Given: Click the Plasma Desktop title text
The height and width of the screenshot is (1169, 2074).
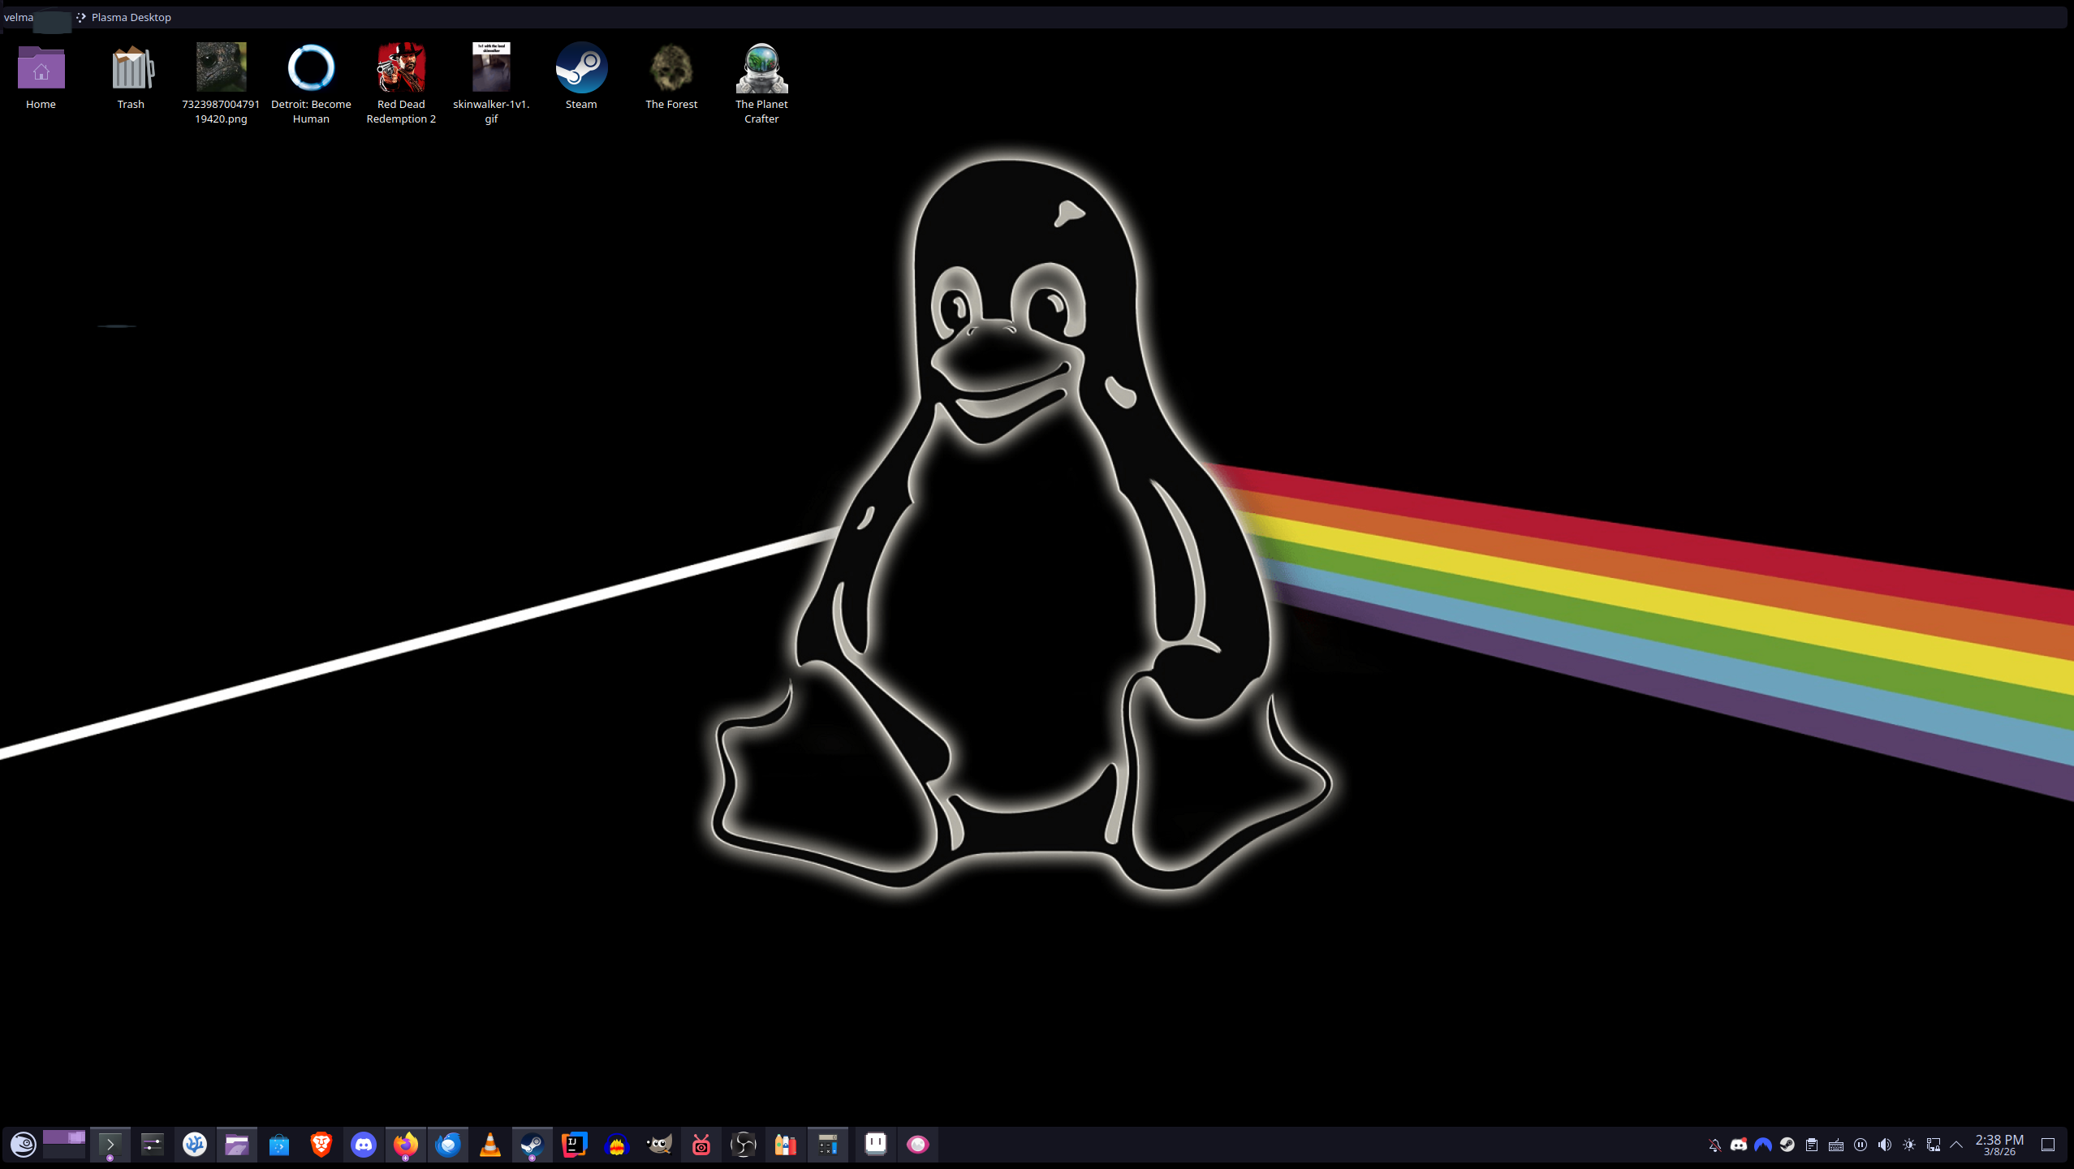Looking at the screenshot, I should click(131, 17).
